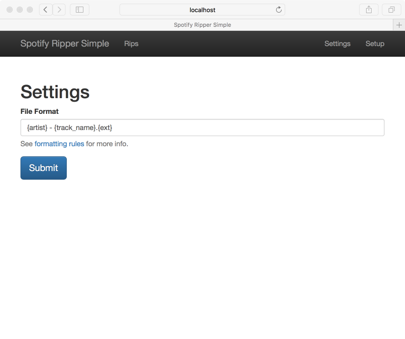
Task: Select the Spotify Ripper Simple tab
Action: click(197, 25)
